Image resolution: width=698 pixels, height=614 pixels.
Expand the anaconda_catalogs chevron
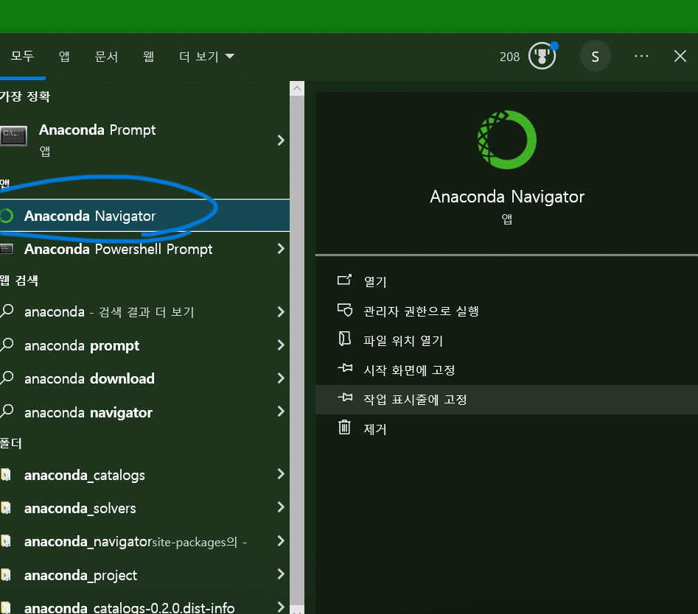click(280, 474)
